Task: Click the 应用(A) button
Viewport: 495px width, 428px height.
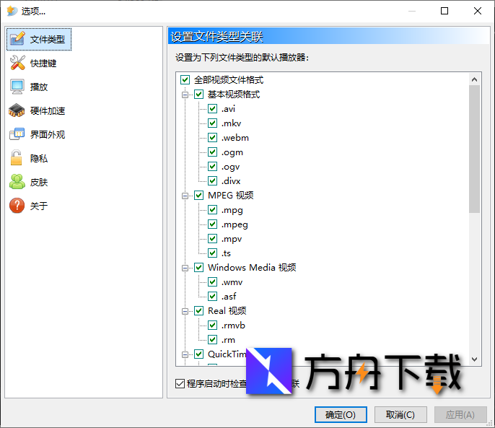Action: (460, 414)
